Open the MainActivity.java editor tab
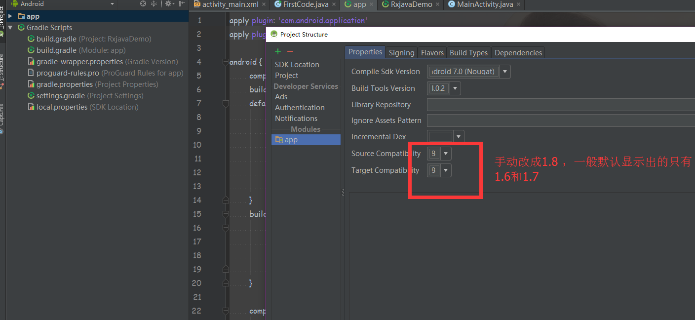The width and height of the screenshot is (695, 320). tap(485, 4)
